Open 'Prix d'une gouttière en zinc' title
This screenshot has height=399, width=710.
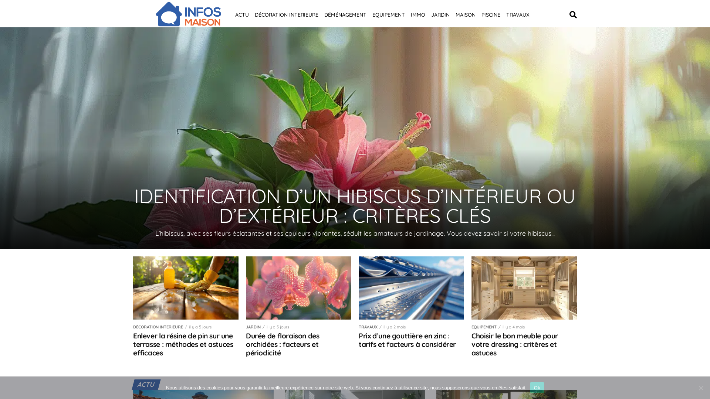click(x=407, y=340)
